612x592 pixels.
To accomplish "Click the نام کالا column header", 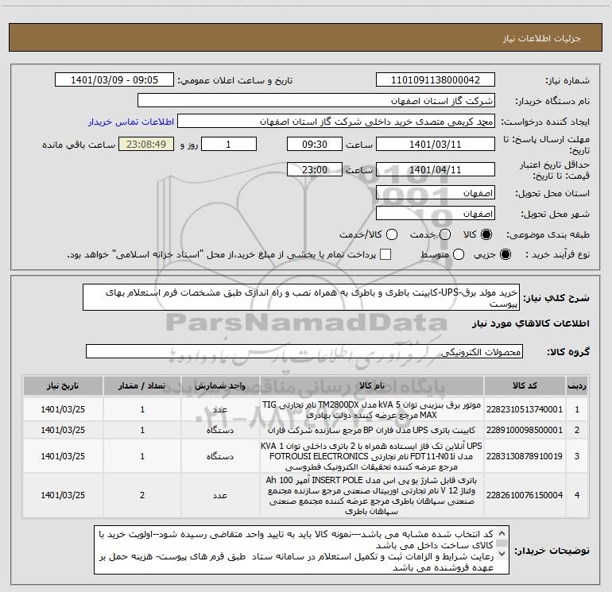I will (x=372, y=385).
